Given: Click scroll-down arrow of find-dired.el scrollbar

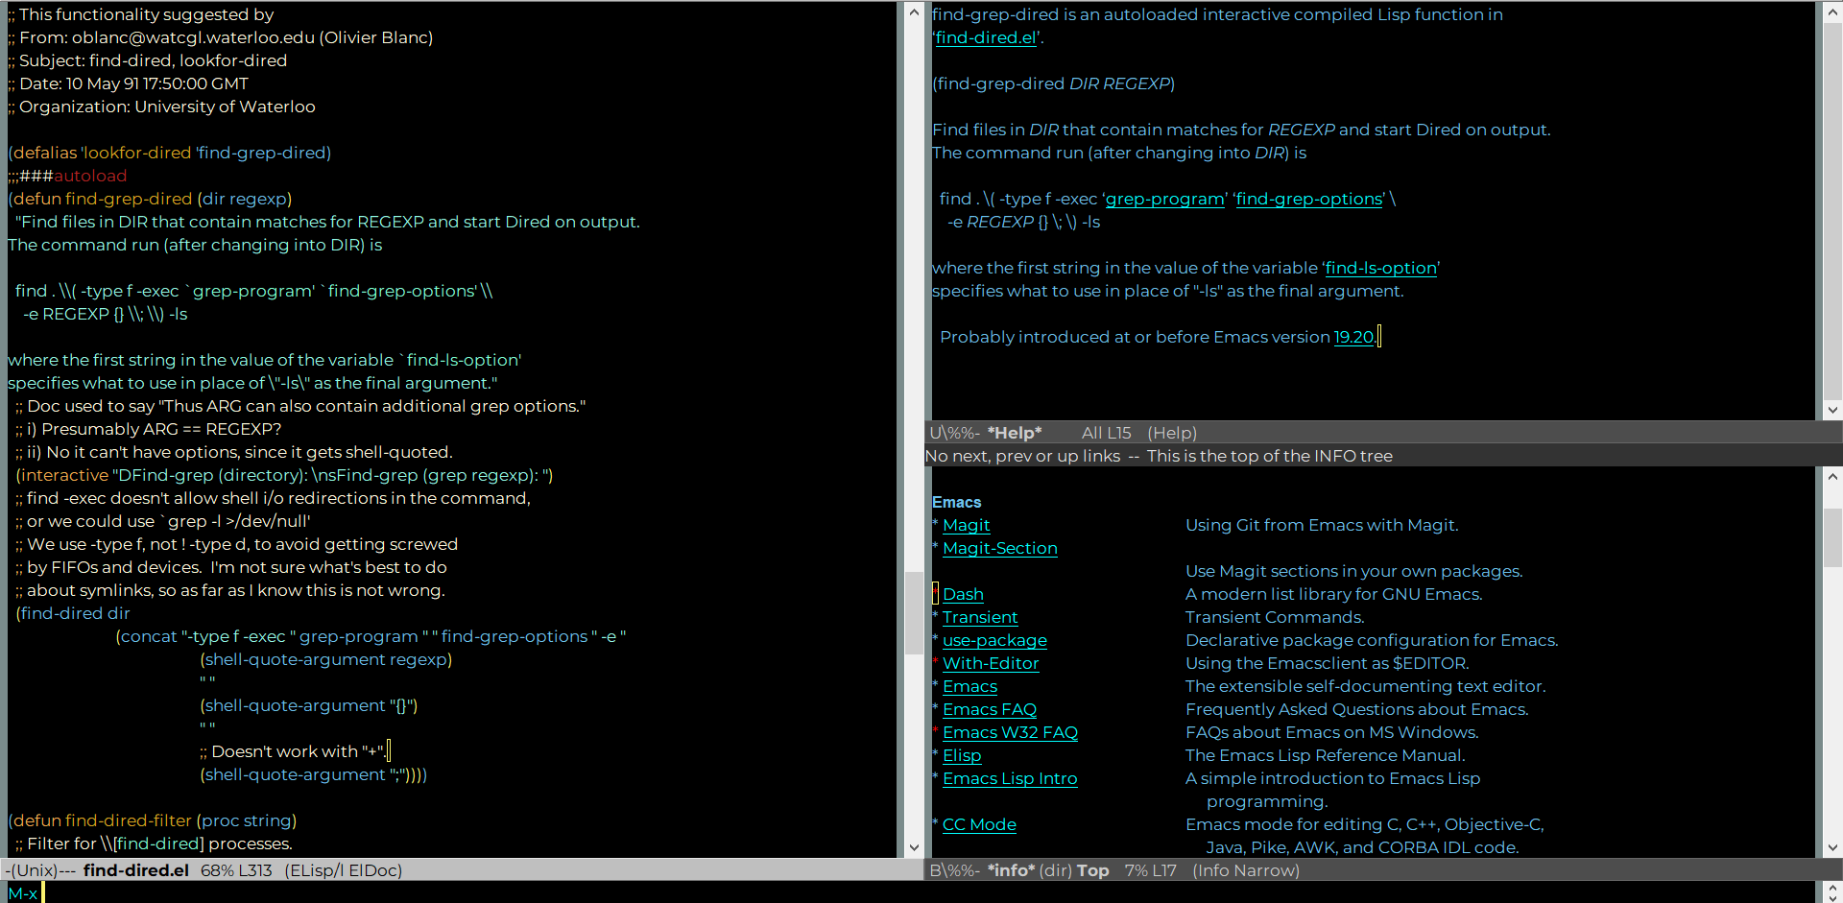Looking at the screenshot, I should [914, 847].
